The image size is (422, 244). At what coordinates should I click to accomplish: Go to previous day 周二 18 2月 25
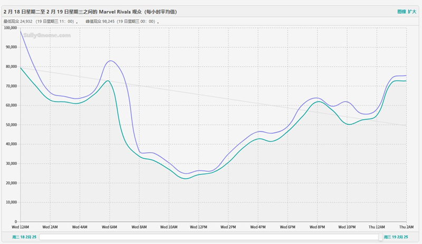pos(19,237)
